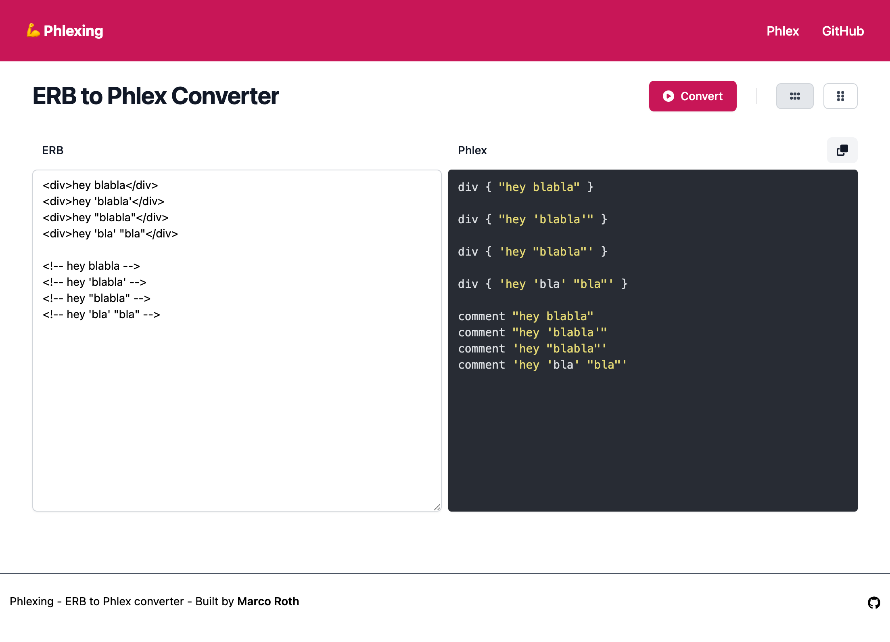Click the Phlex output label
This screenshot has width=890, height=642.
click(x=472, y=150)
